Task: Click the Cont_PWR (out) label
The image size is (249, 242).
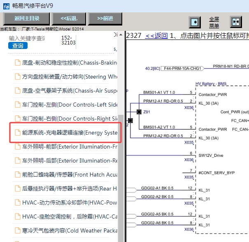Action: [x=235, y=112]
